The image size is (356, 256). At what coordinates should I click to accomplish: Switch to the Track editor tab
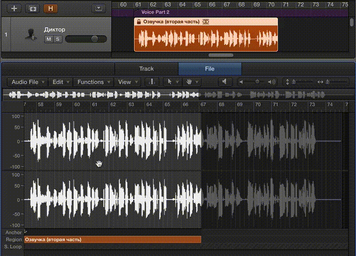146,69
